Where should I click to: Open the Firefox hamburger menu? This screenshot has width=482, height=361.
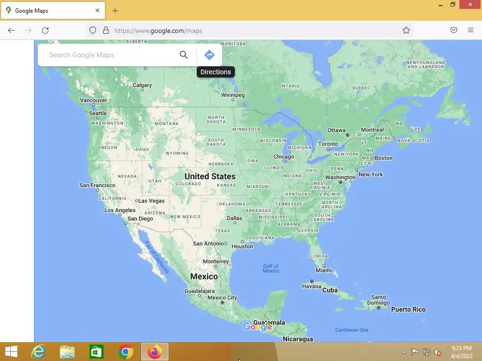471,30
